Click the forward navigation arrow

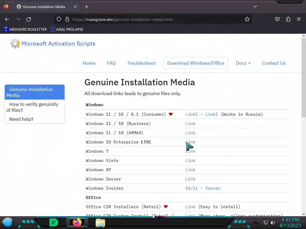[18, 19]
